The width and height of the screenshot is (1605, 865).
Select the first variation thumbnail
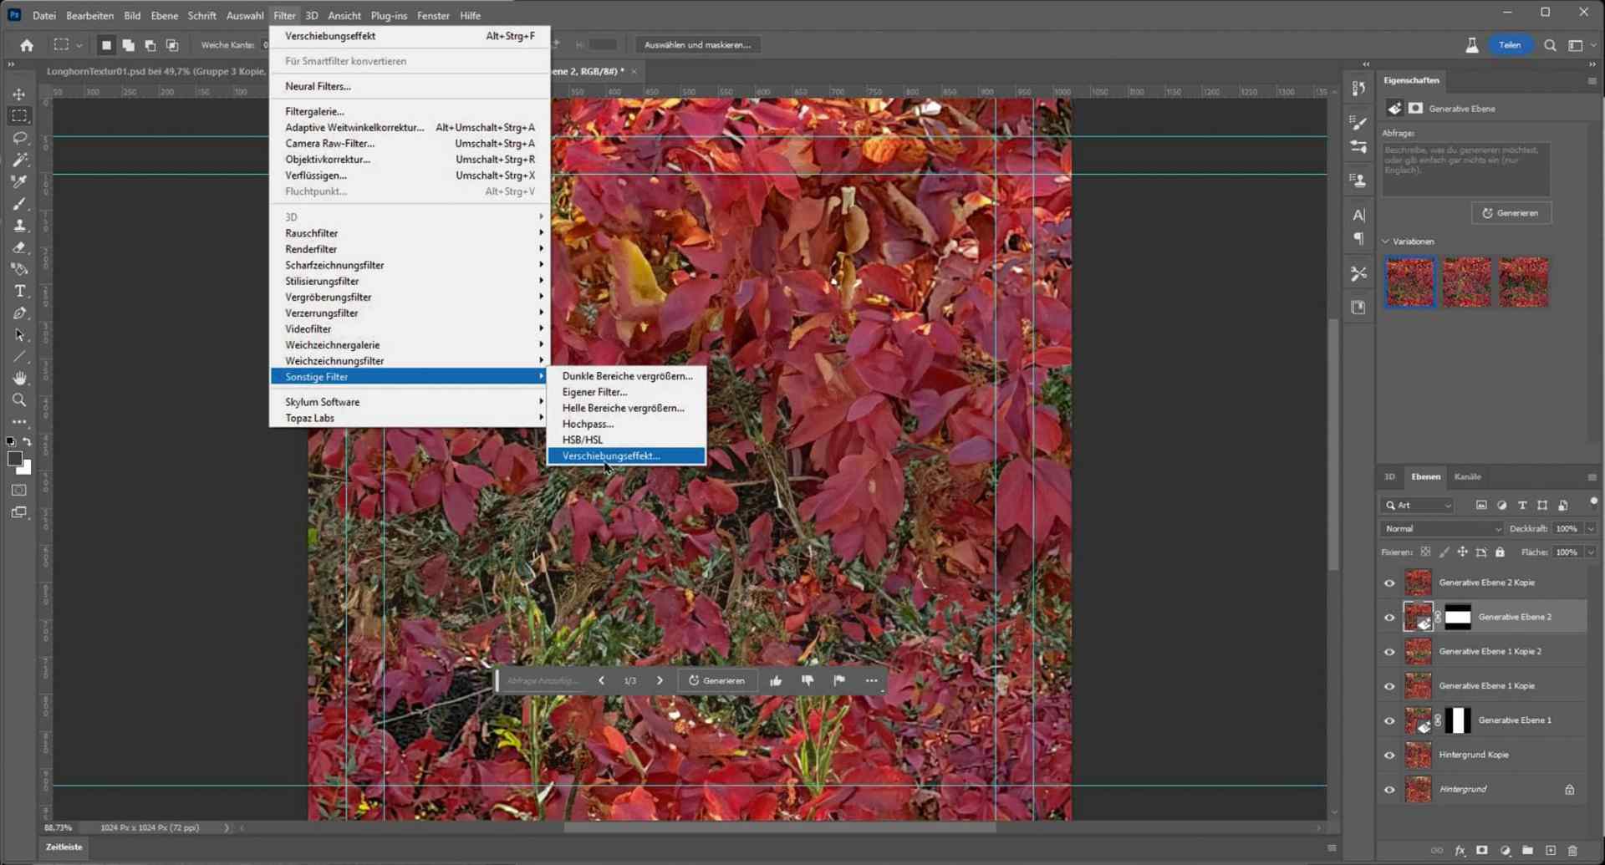(1409, 282)
